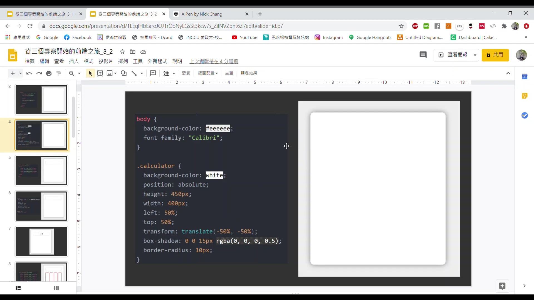Open dropdown arrow next to 查看簡報

[475, 55]
